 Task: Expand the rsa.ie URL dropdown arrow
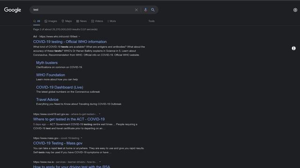click(x=100, y=162)
